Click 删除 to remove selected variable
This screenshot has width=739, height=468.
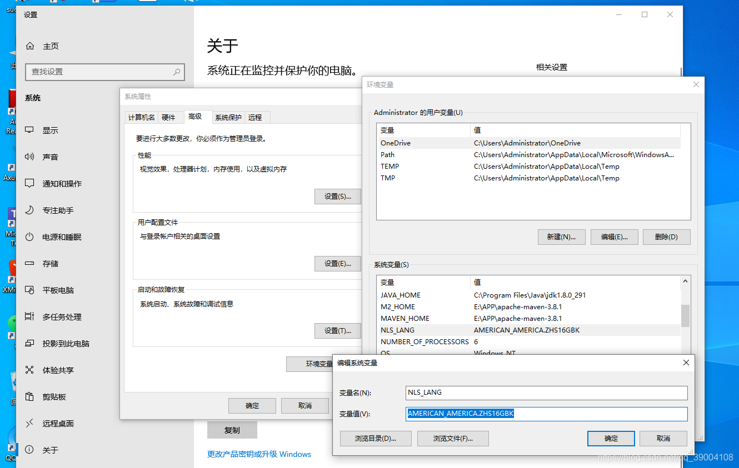[666, 236]
